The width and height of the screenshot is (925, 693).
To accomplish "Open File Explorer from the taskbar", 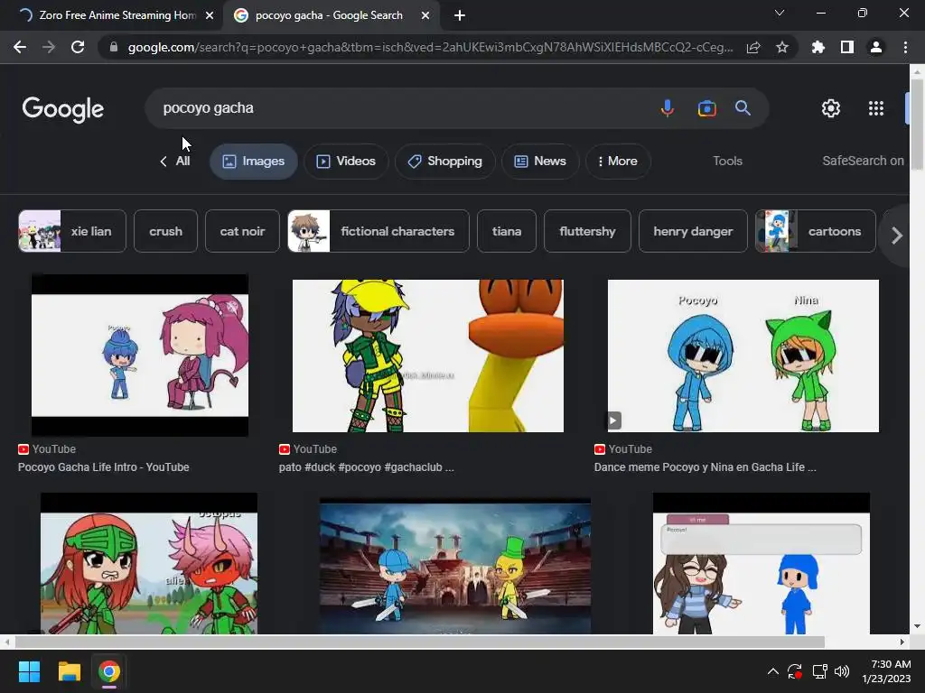I will tap(69, 671).
